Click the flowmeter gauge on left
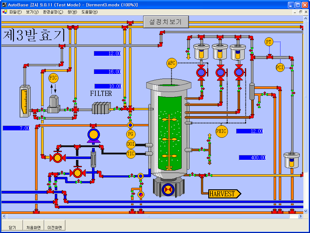Image resolution: width=310 pixels, height=233 pixels. click(x=25, y=101)
